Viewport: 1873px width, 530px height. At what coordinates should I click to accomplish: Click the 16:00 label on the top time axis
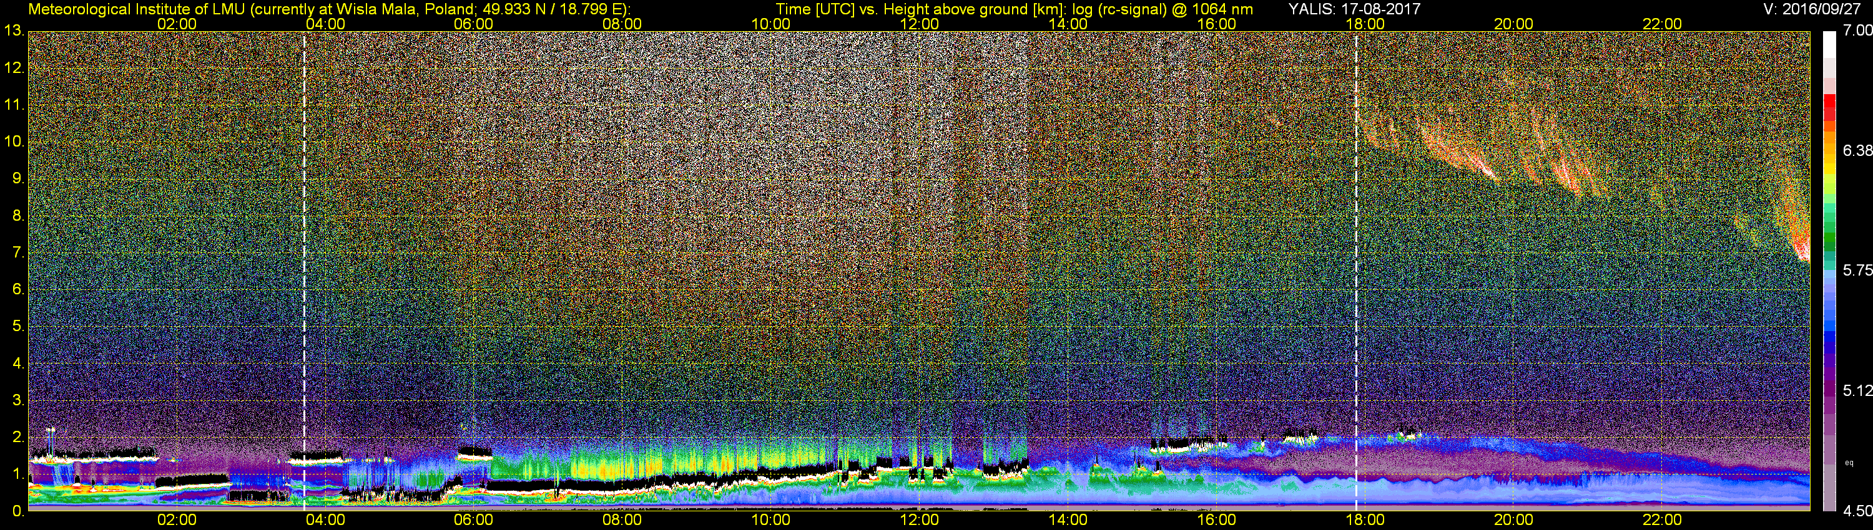(1216, 24)
